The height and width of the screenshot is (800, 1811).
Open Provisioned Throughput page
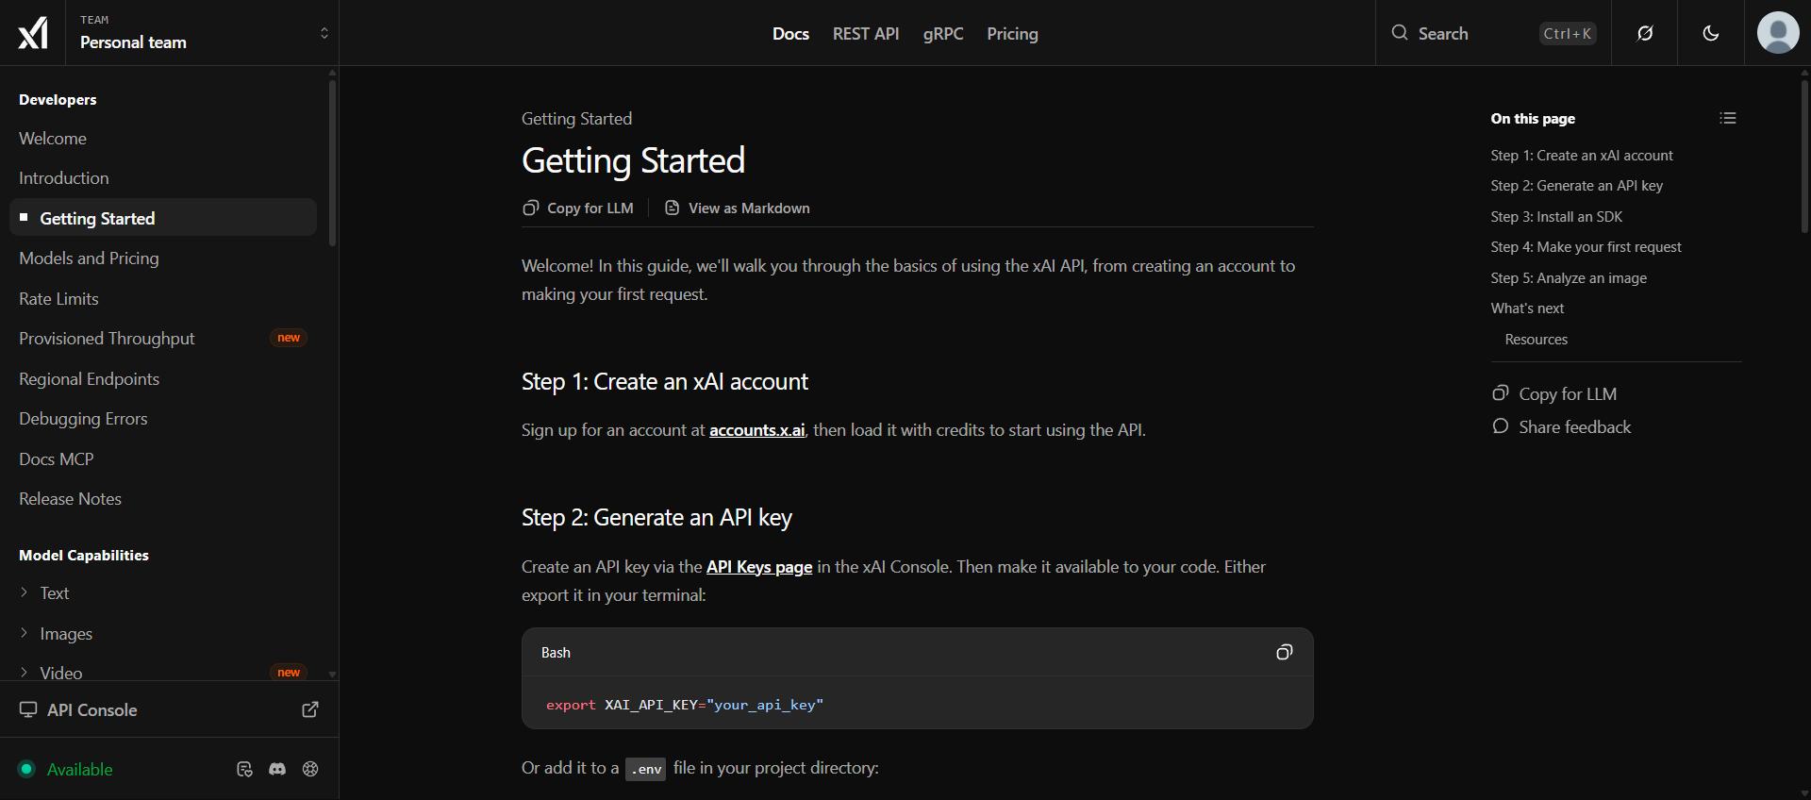point(107,339)
